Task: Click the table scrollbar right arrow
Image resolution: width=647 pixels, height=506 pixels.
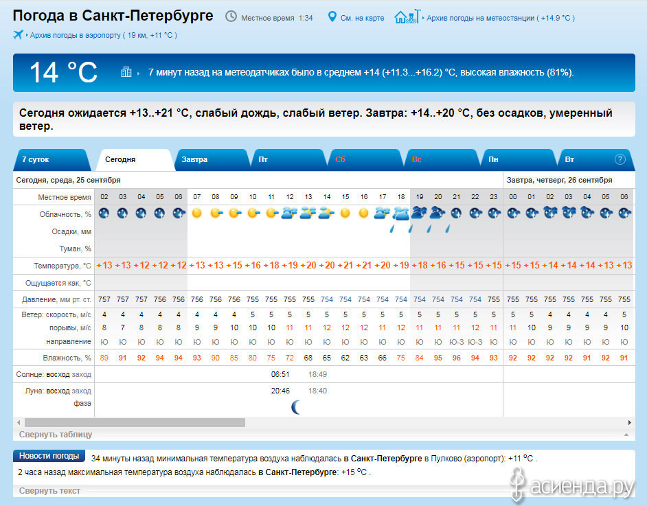Action: click(629, 423)
